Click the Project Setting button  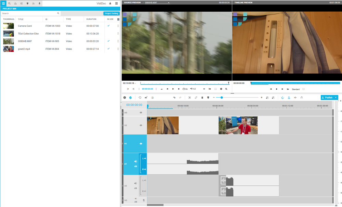tap(111, 13)
